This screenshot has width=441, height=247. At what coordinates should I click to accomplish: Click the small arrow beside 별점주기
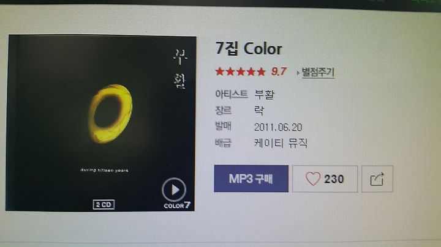coord(298,73)
